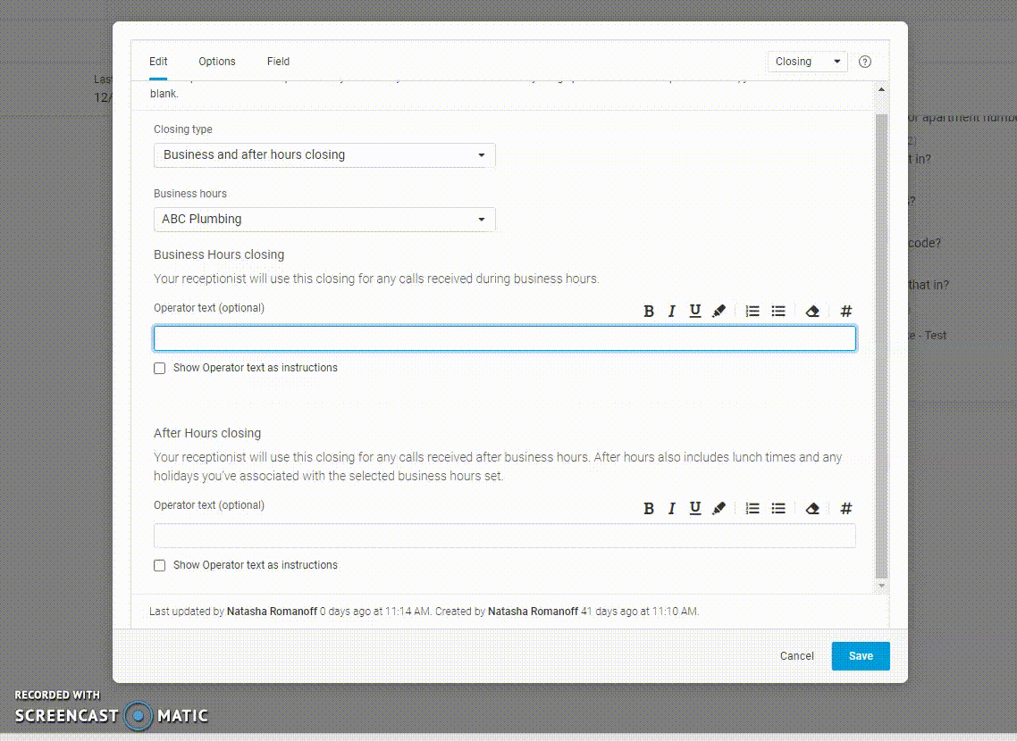
Task: Switch to the Field tab
Action: point(278,62)
